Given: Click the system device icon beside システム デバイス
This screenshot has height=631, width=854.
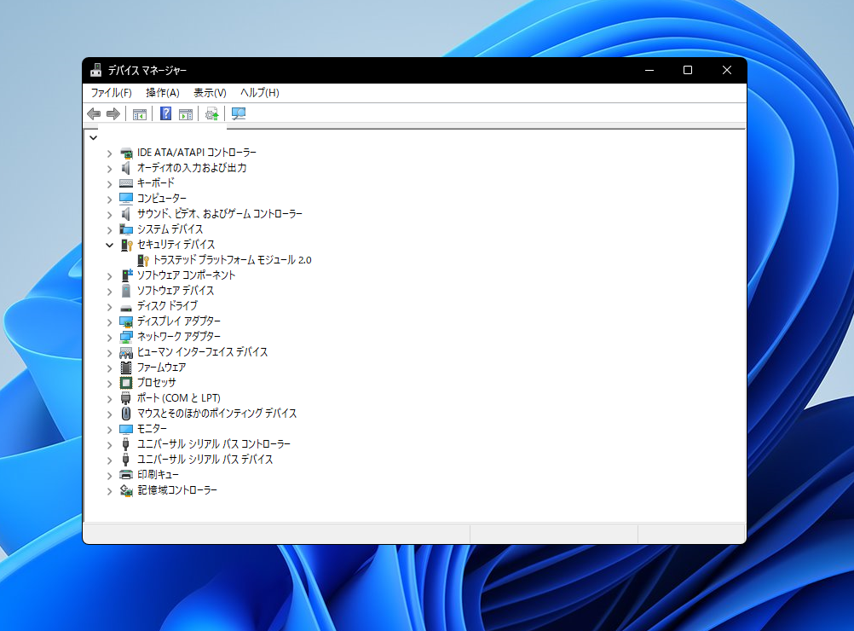Looking at the screenshot, I should click(x=126, y=229).
